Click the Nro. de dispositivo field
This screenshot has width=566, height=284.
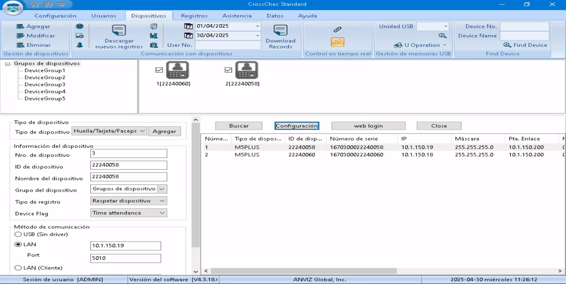128,153
